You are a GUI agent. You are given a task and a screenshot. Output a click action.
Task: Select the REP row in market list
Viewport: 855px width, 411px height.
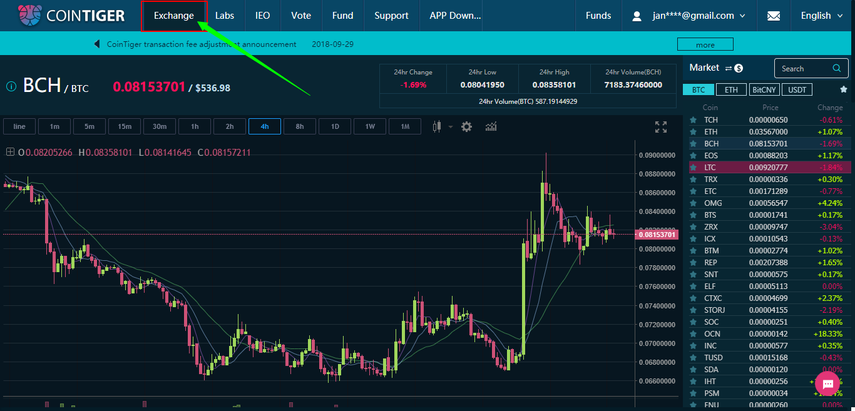pyautogui.click(x=771, y=263)
